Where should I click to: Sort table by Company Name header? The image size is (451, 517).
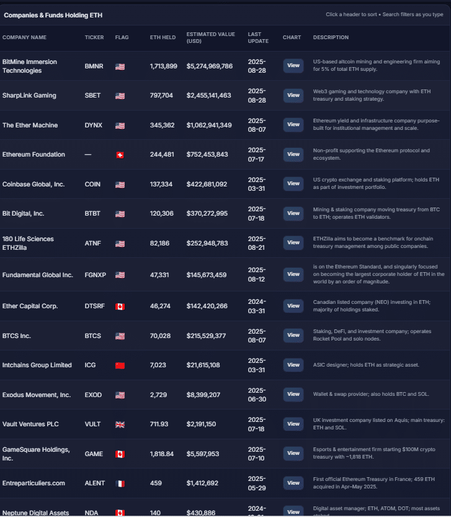24,37
